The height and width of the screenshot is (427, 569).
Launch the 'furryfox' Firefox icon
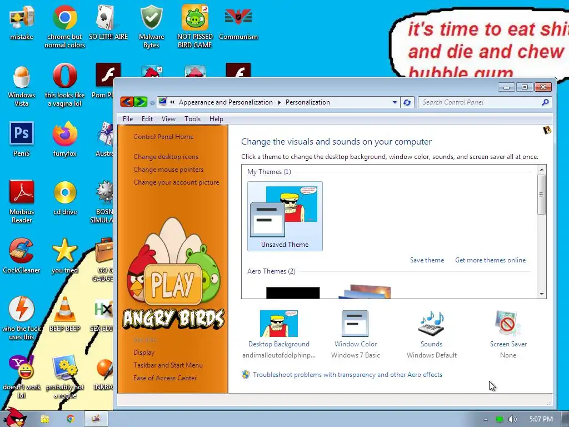point(64,139)
